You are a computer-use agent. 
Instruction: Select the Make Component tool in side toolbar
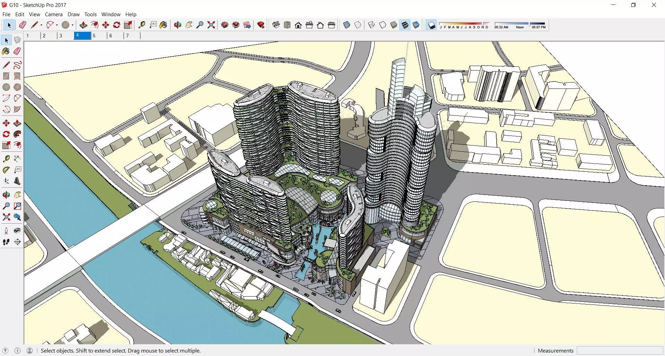(17, 40)
